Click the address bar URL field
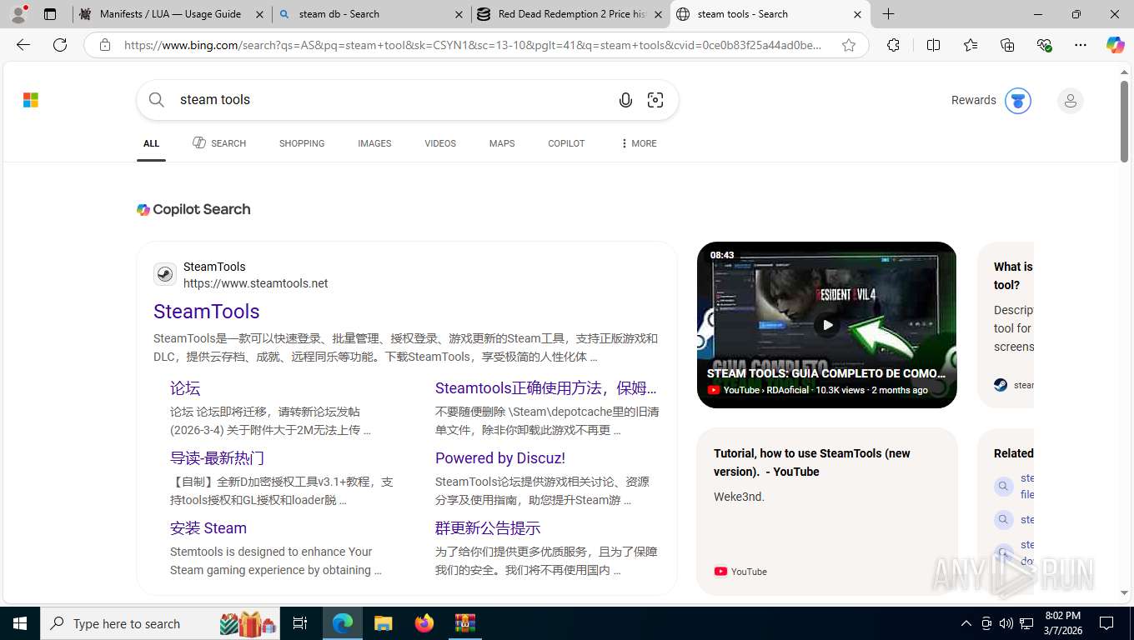The width and height of the screenshot is (1134, 640). point(473,45)
